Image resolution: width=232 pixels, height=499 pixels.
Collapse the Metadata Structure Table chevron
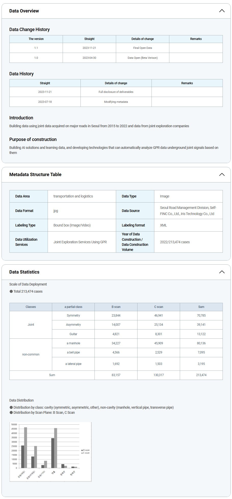tap(222, 175)
